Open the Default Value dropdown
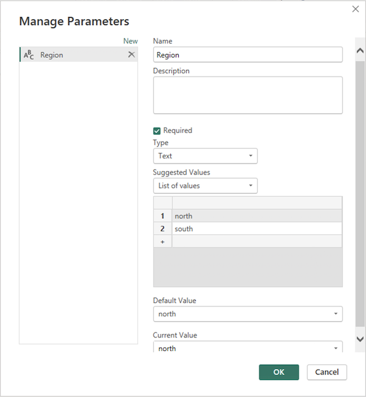The width and height of the screenshot is (366, 397). coord(247,314)
